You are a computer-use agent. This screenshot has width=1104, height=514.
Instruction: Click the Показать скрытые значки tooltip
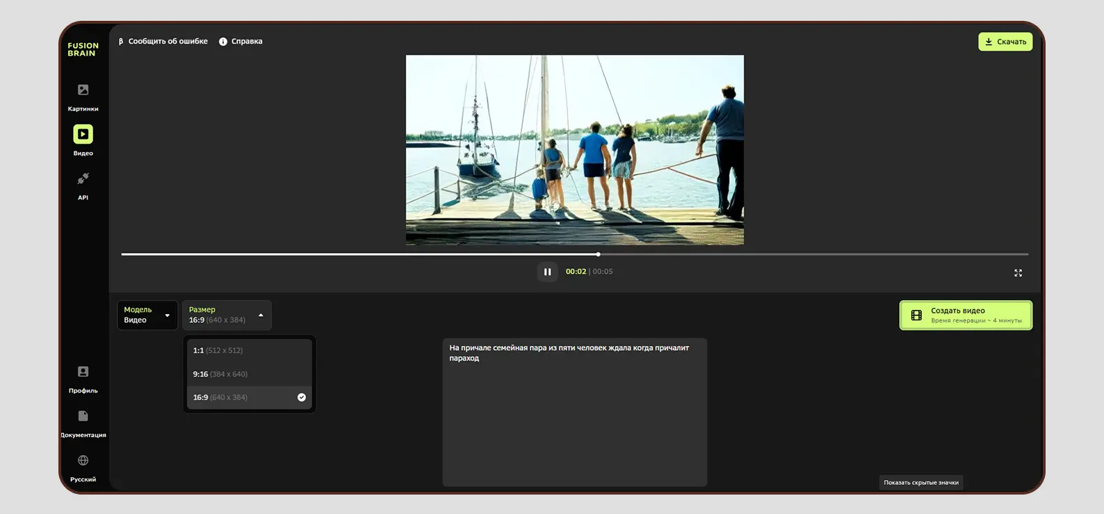(x=921, y=482)
